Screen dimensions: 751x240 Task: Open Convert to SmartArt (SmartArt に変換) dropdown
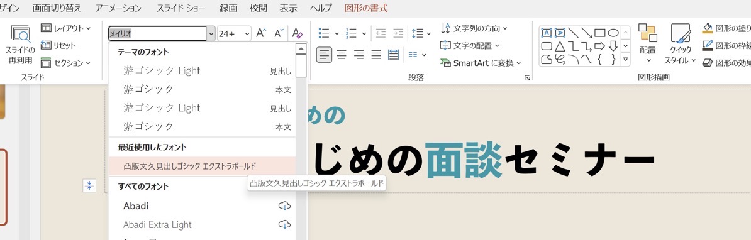pos(481,63)
